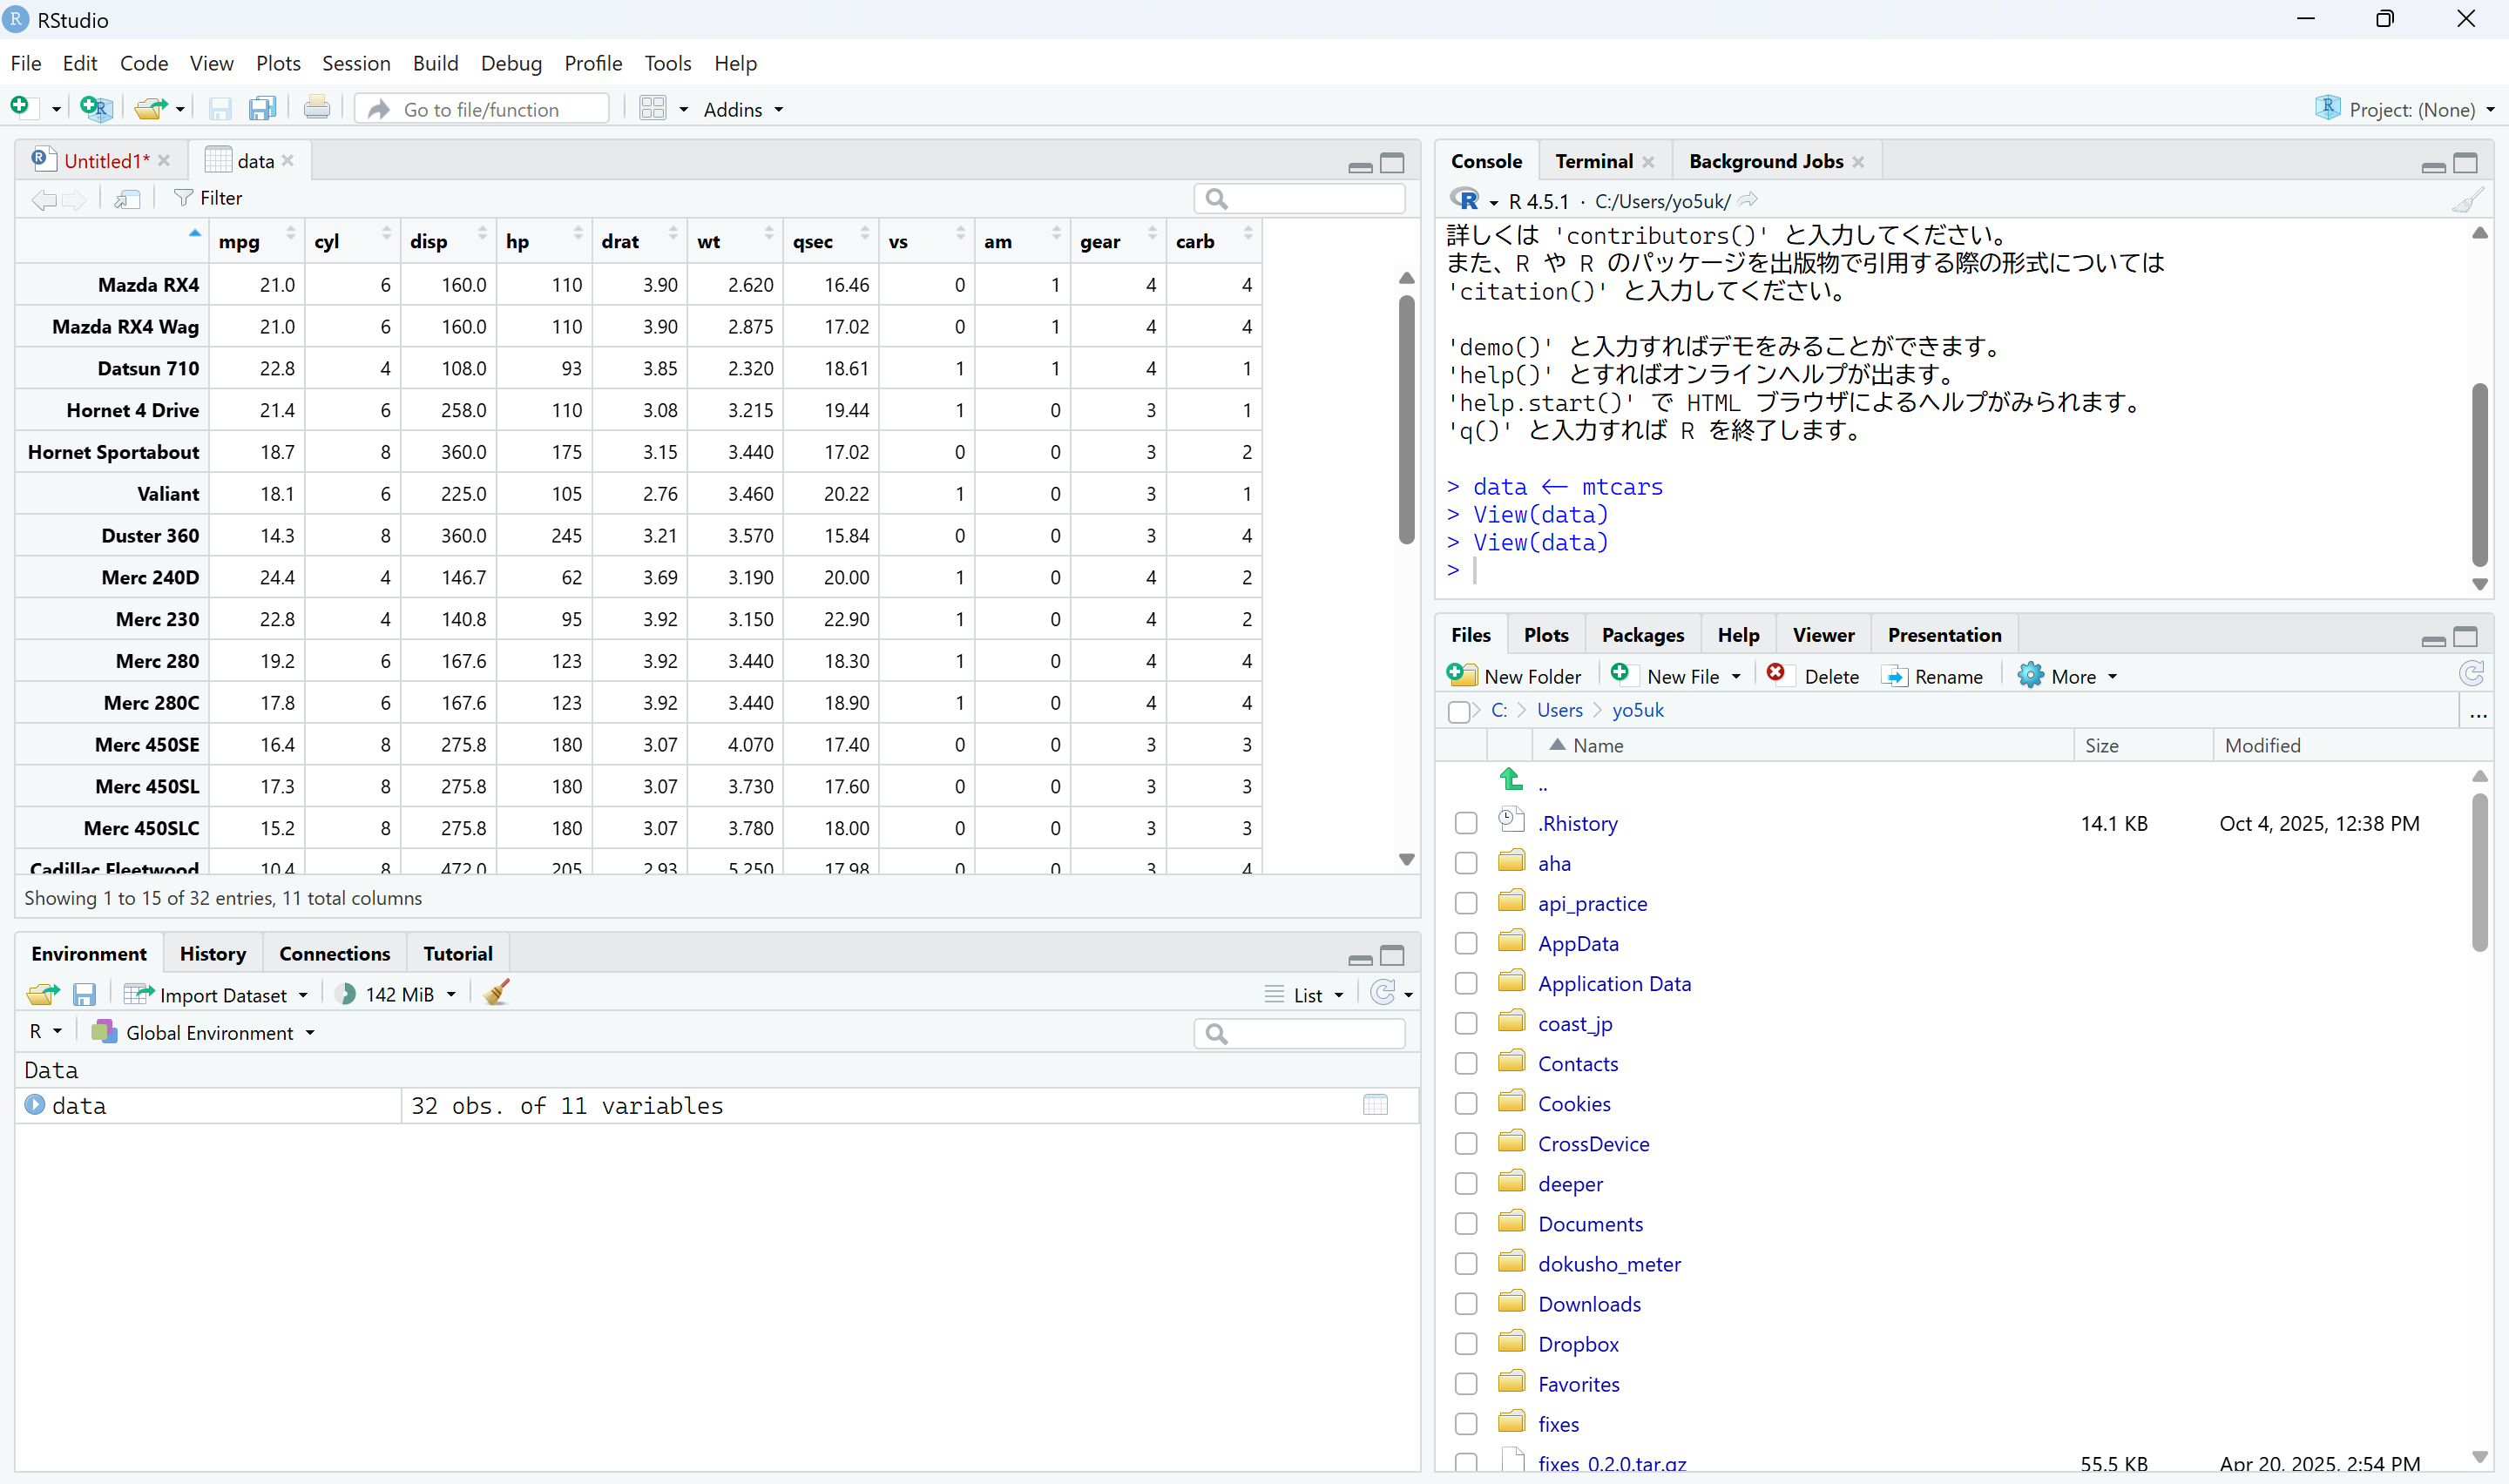Tick the checkbox for Documents folder
Viewport: 2509px width, 1484px height.
[x=1466, y=1224]
